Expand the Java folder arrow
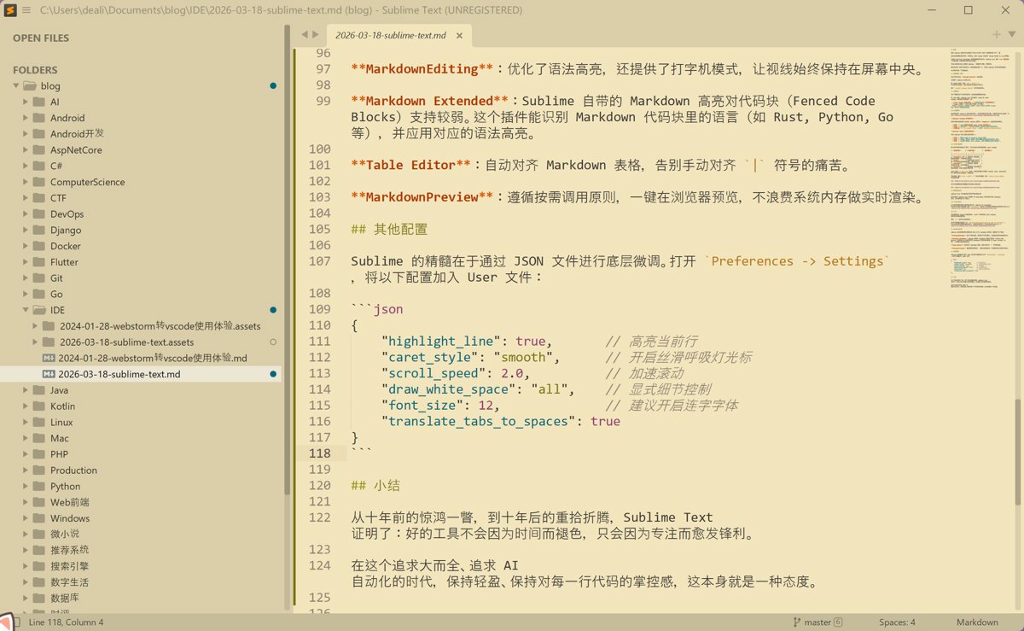The width and height of the screenshot is (1024, 631). (26, 390)
